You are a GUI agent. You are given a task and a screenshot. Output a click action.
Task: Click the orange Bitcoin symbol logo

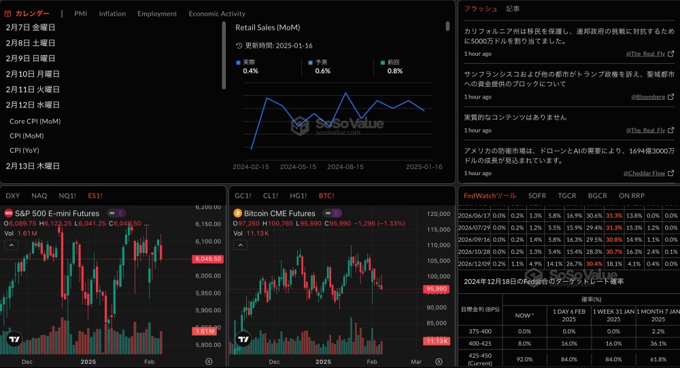[x=237, y=213]
